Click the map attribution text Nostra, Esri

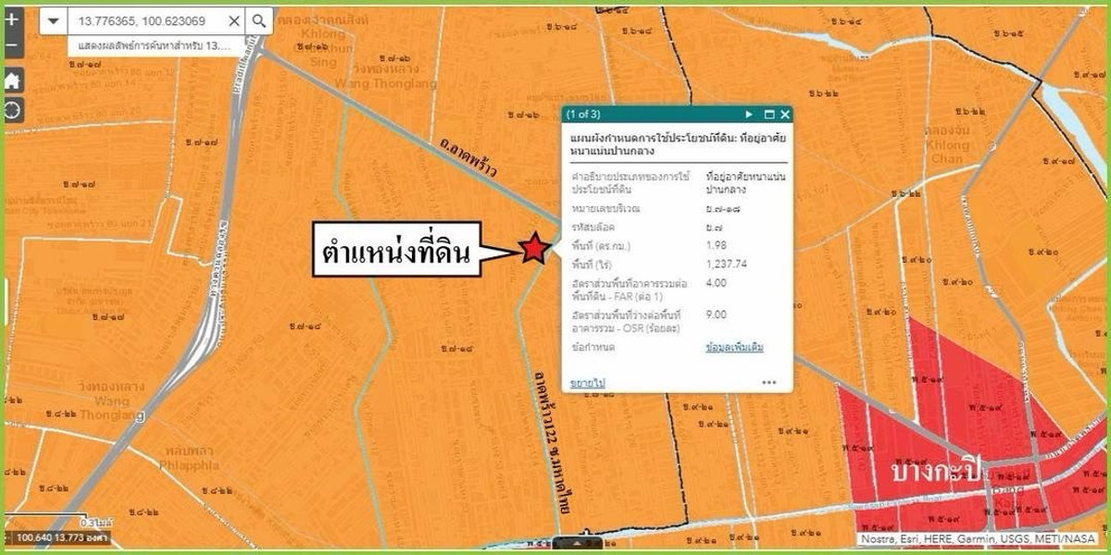(x=978, y=538)
